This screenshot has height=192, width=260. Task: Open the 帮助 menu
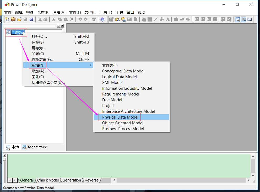coord(142,12)
